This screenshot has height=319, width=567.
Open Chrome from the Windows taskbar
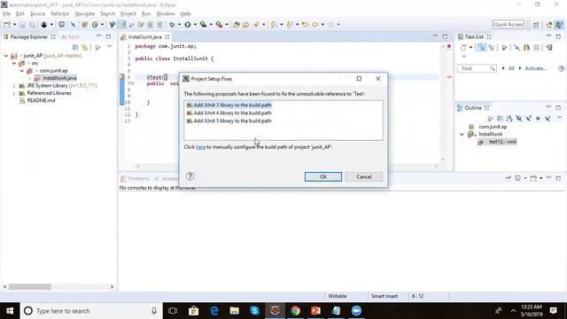click(295, 311)
